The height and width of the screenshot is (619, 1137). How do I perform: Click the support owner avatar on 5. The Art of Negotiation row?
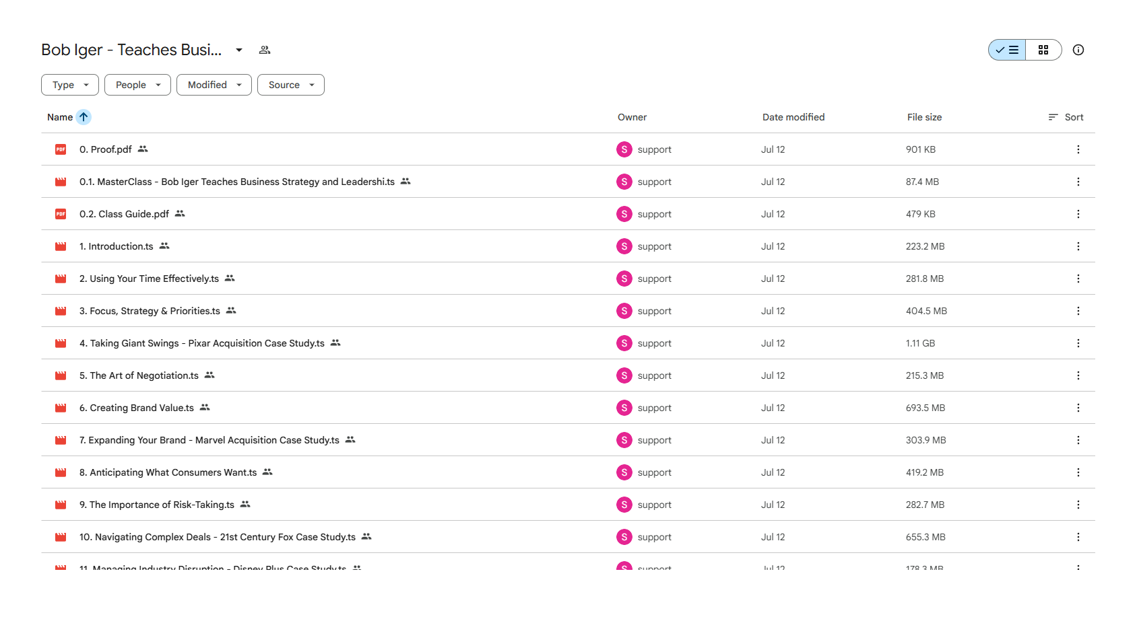tap(624, 375)
